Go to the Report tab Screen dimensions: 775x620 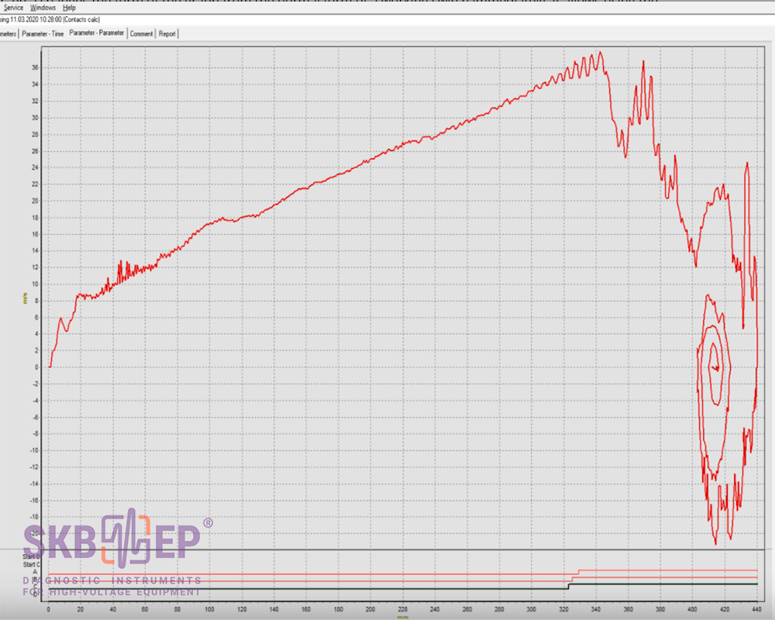(167, 33)
